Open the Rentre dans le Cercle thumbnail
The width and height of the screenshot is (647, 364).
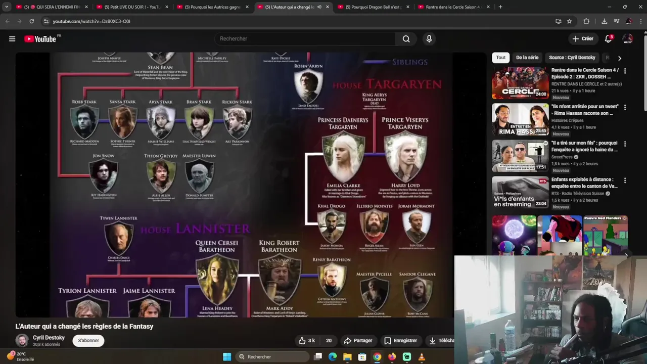(520, 83)
